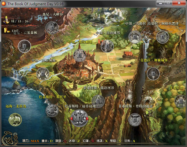Open 任务:A quests shortcut
The image size is (187, 147).
[x=130, y=141]
